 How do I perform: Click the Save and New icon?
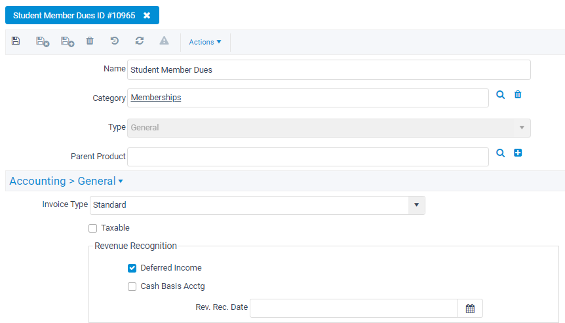(68, 41)
